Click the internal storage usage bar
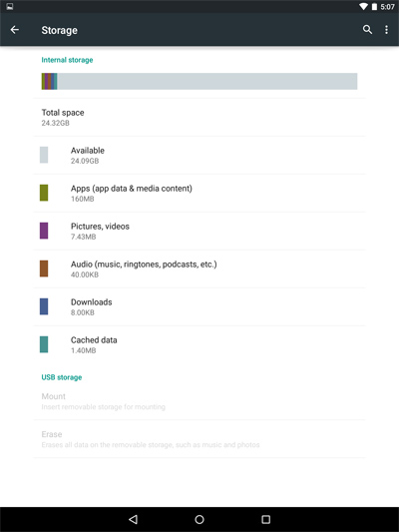Screen dimensions: 399x532 pos(199,82)
